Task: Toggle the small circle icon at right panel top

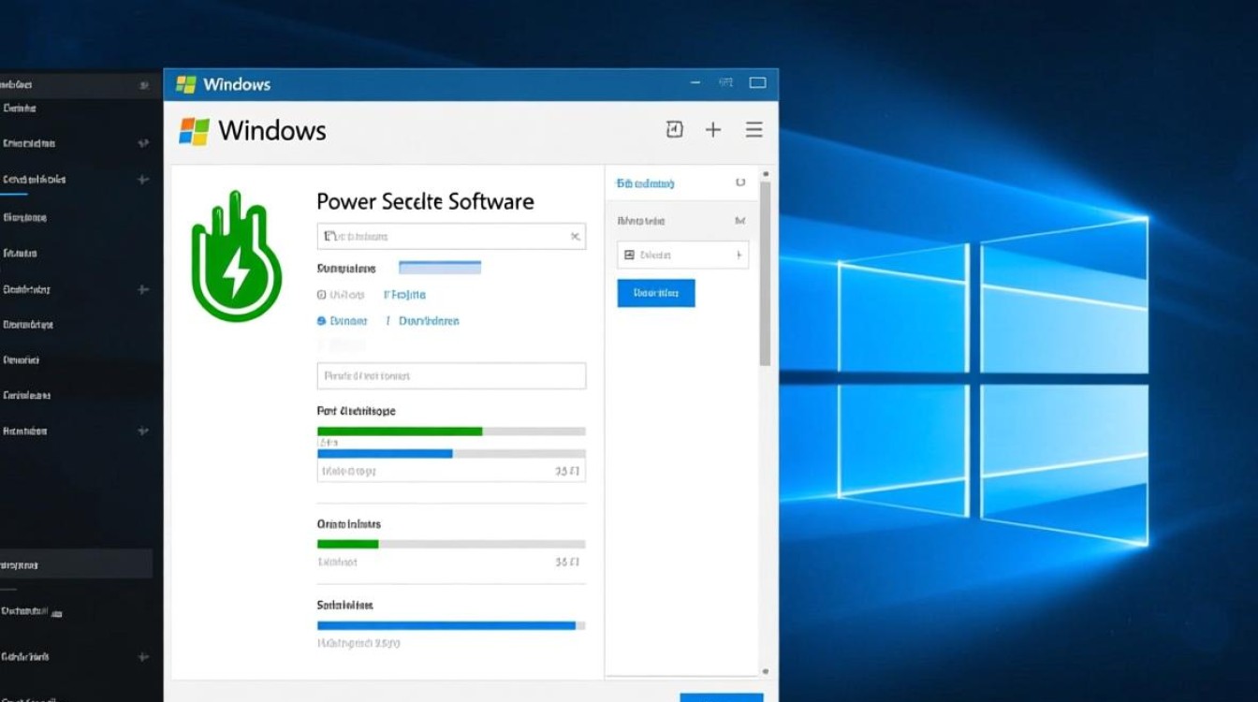Action: click(740, 183)
